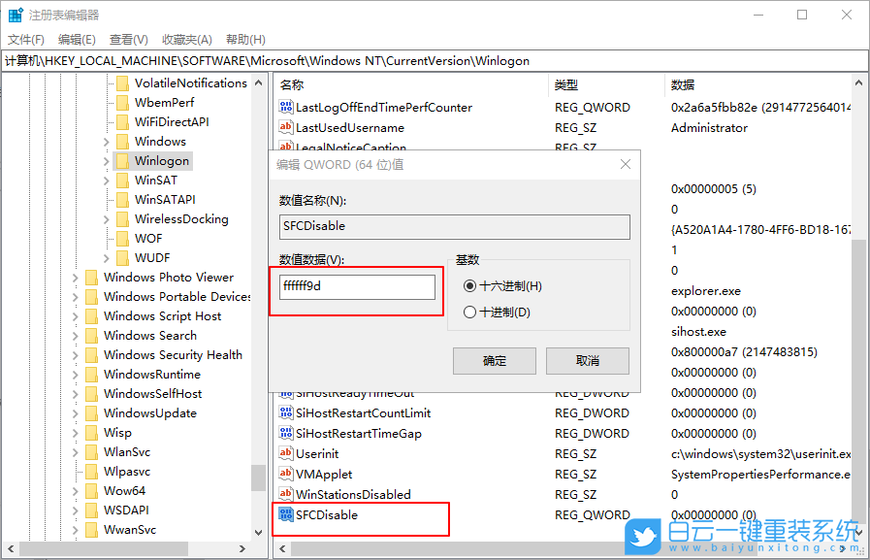Viewport: 870px width, 560px height.
Task: Expand the Windows Photo Viewer node
Action: point(75,277)
